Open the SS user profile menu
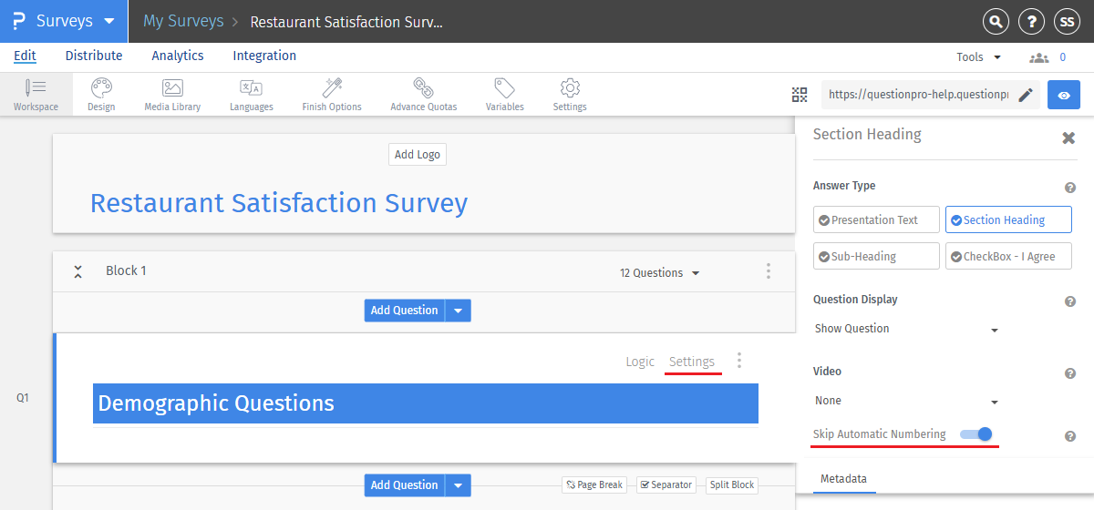 (1067, 22)
